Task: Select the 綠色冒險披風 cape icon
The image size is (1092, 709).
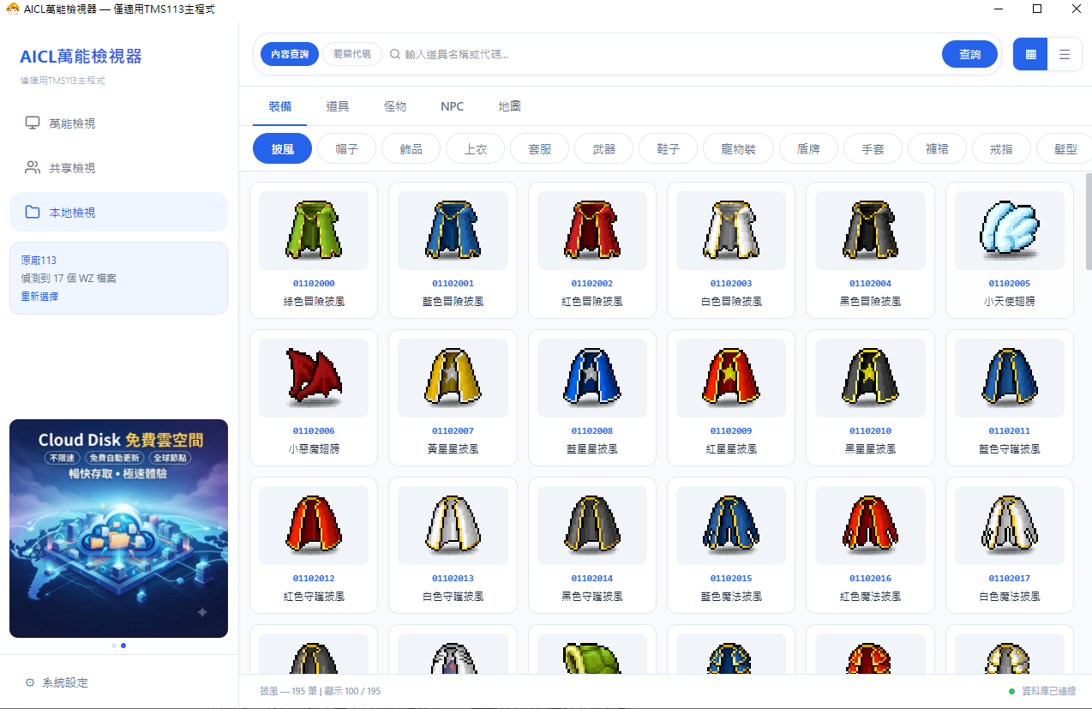Action: tap(314, 230)
